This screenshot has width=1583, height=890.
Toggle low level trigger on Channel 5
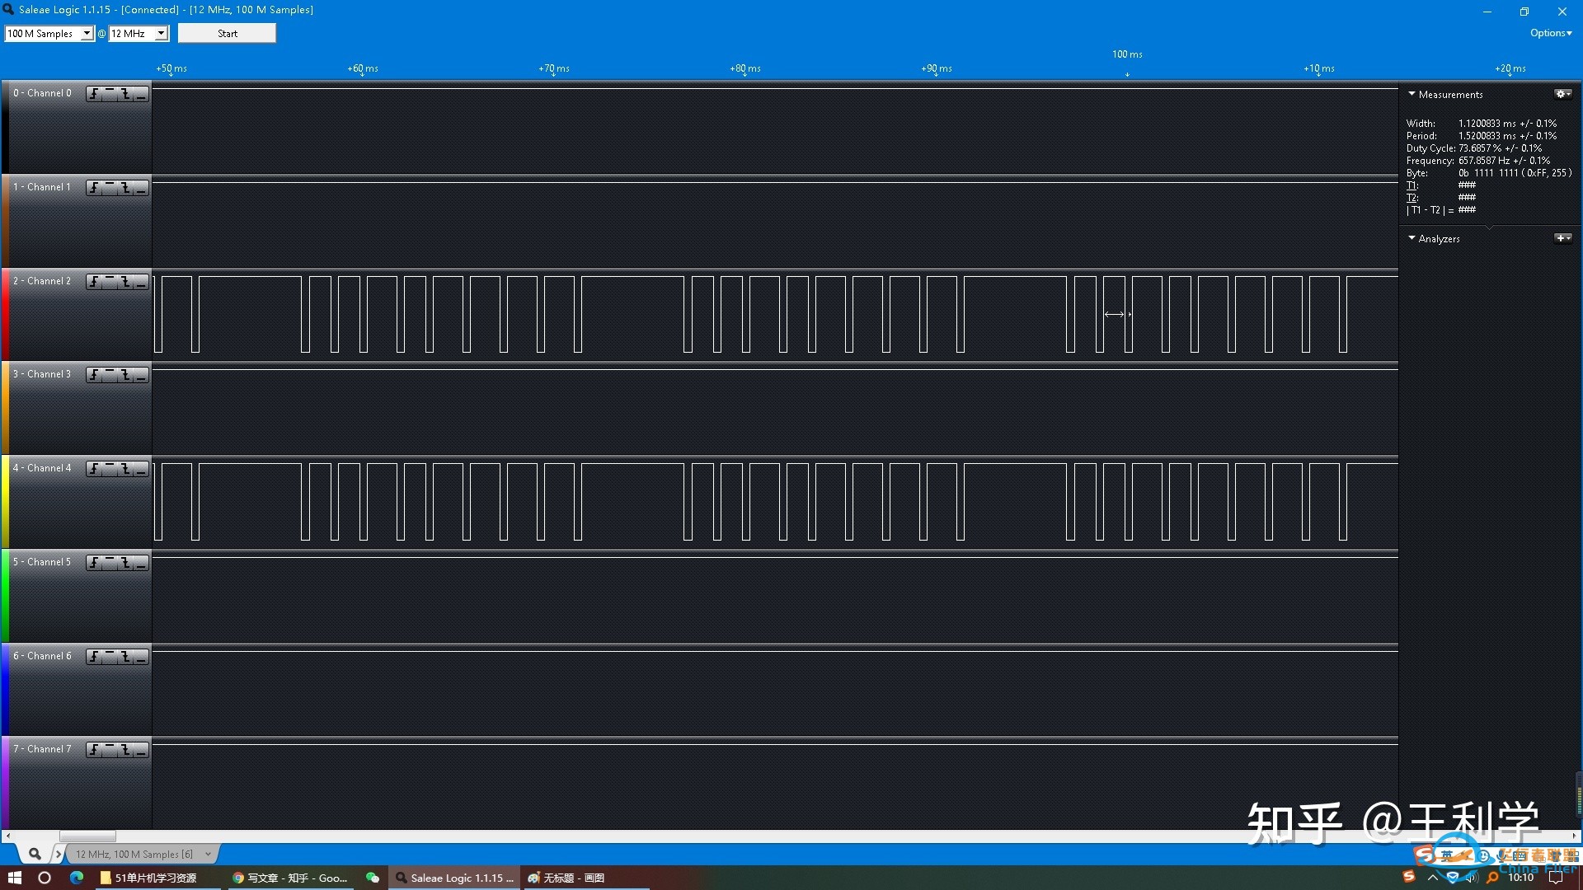click(x=141, y=563)
